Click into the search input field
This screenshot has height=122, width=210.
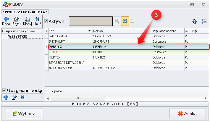pos(91,21)
